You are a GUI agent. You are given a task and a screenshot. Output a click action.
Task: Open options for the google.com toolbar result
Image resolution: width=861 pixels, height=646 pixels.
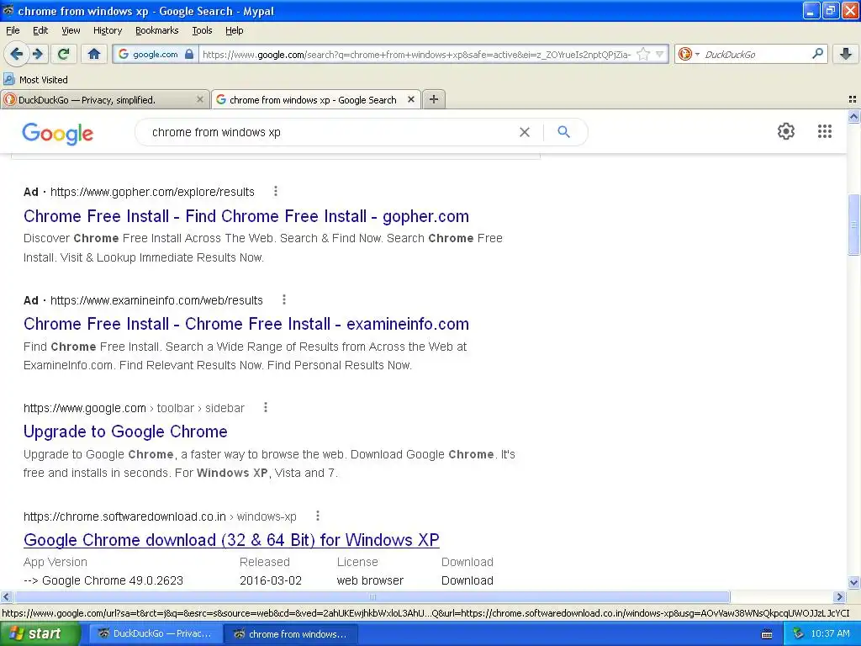pos(266,407)
